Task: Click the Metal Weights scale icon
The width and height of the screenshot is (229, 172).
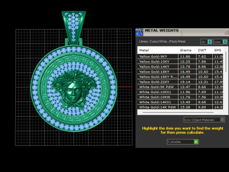Action: pyautogui.click(x=139, y=32)
